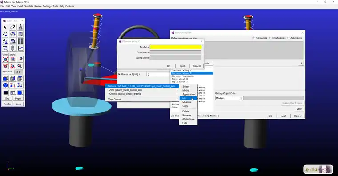
Task: Click the dynamic rotate icon below fit-view
Action: click(5, 66)
